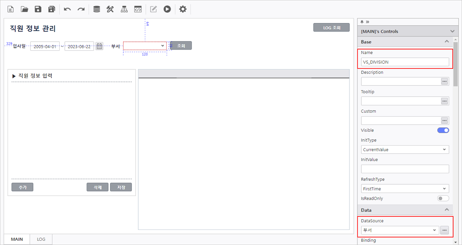Open the settings gear icon
The height and width of the screenshot is (245, 462).
(x=183, y=9)
